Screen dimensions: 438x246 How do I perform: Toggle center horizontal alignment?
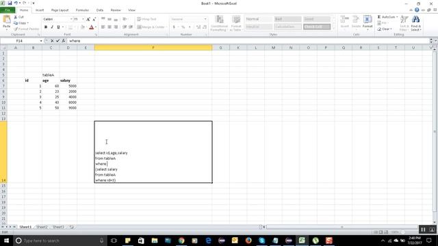pyautogui.click(x=109, y=27)
